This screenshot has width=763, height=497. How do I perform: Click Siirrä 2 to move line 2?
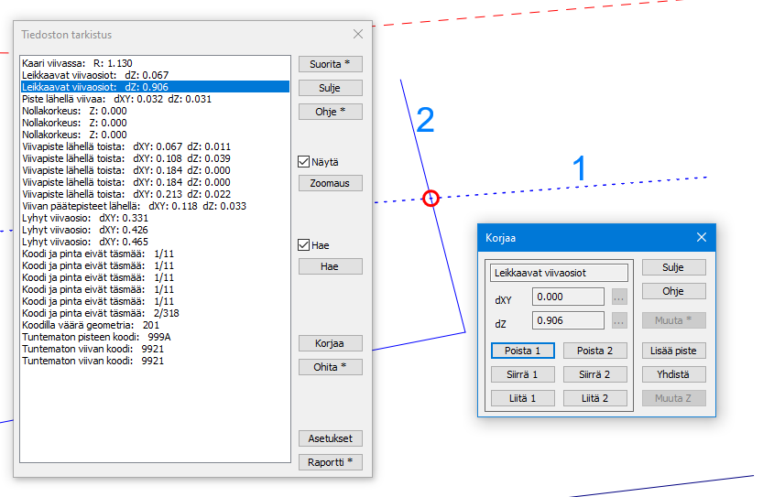coord(594,374)
